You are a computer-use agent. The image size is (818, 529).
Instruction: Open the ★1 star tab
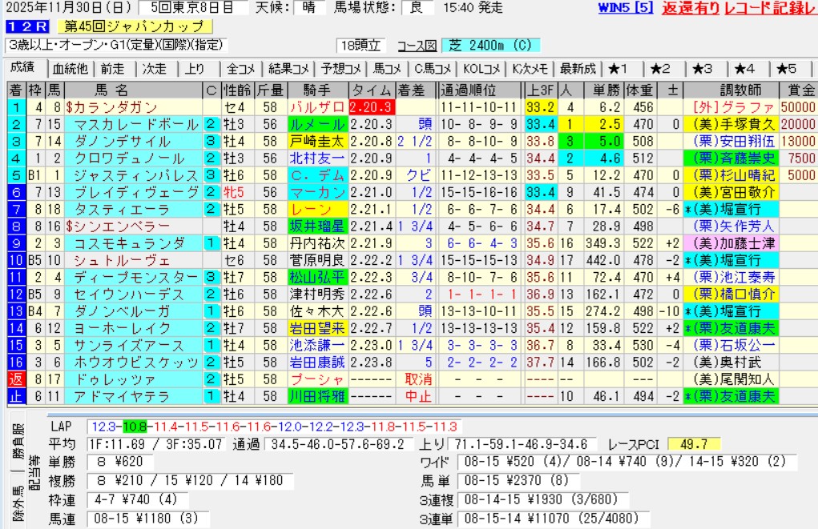click(619, 69)
